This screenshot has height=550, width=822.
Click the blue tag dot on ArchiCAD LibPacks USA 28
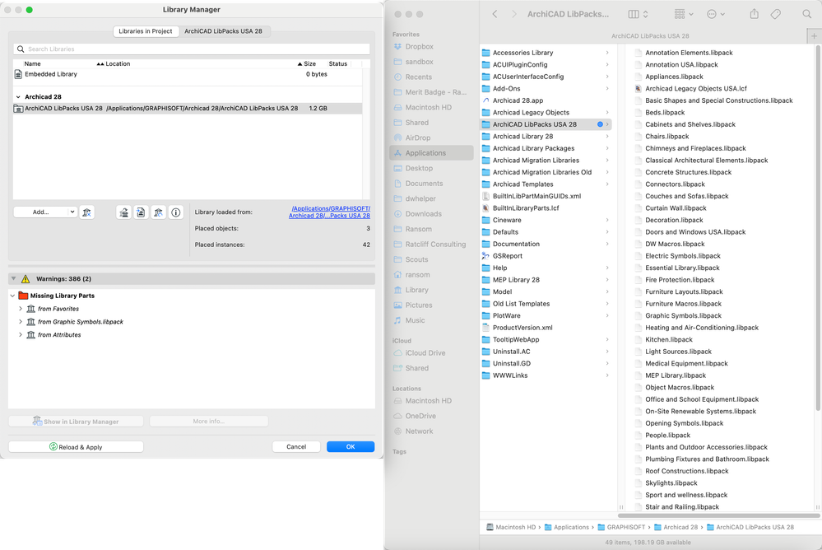(x=600, y=124)
